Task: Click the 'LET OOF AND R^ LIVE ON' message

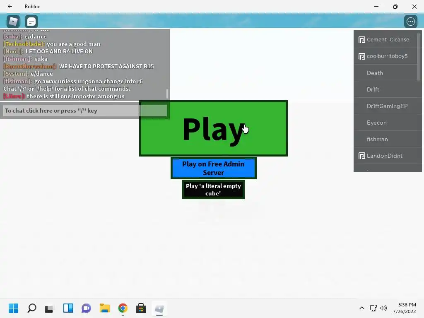Action: click(x=59, y=51)
